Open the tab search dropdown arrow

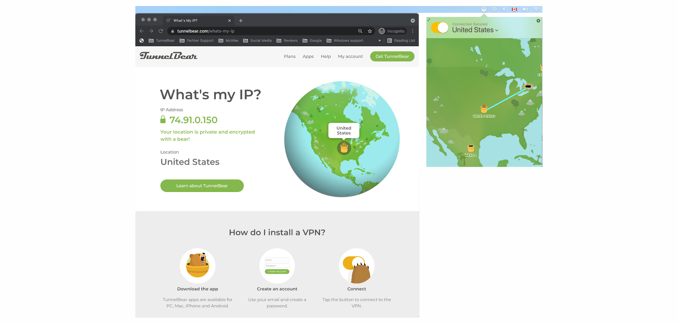tap(413, 21)
